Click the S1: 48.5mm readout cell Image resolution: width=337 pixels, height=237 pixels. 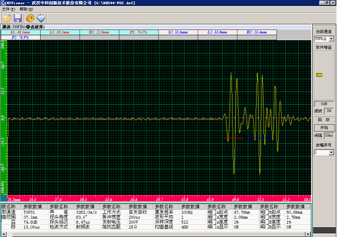pos(21,32)
